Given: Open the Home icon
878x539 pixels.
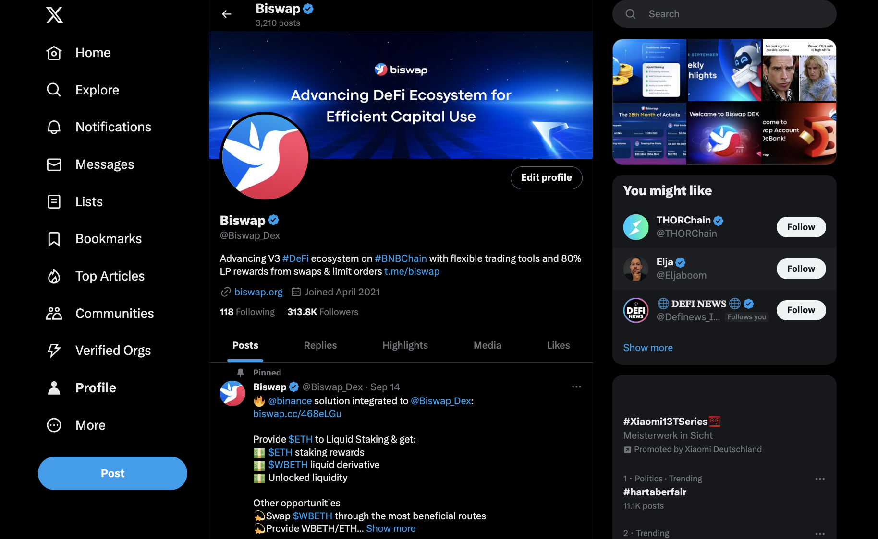Looking at the screenshot, I should 54,53.
